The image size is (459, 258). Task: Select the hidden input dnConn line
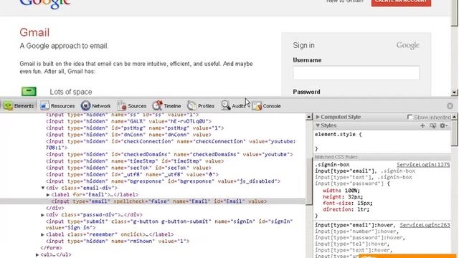pos(128,135)
